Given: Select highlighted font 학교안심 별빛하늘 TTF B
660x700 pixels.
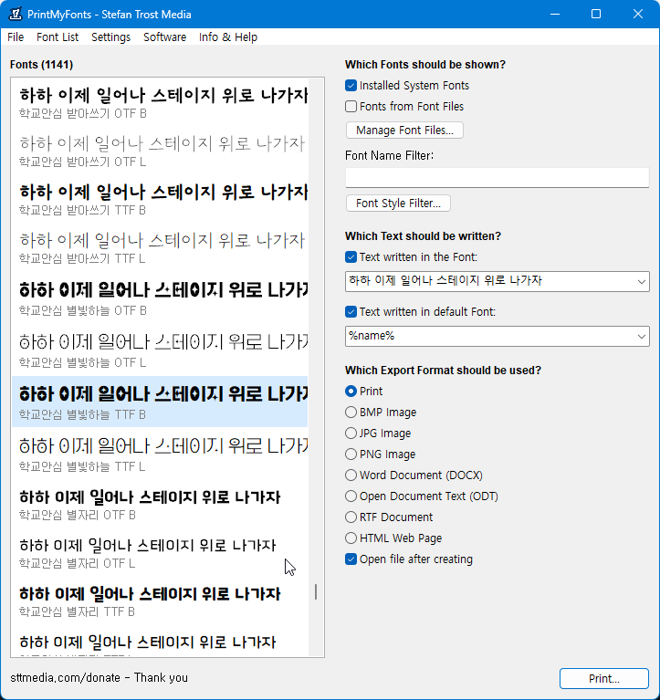Looking at the screenshot, I should click(x=160, y=402).
